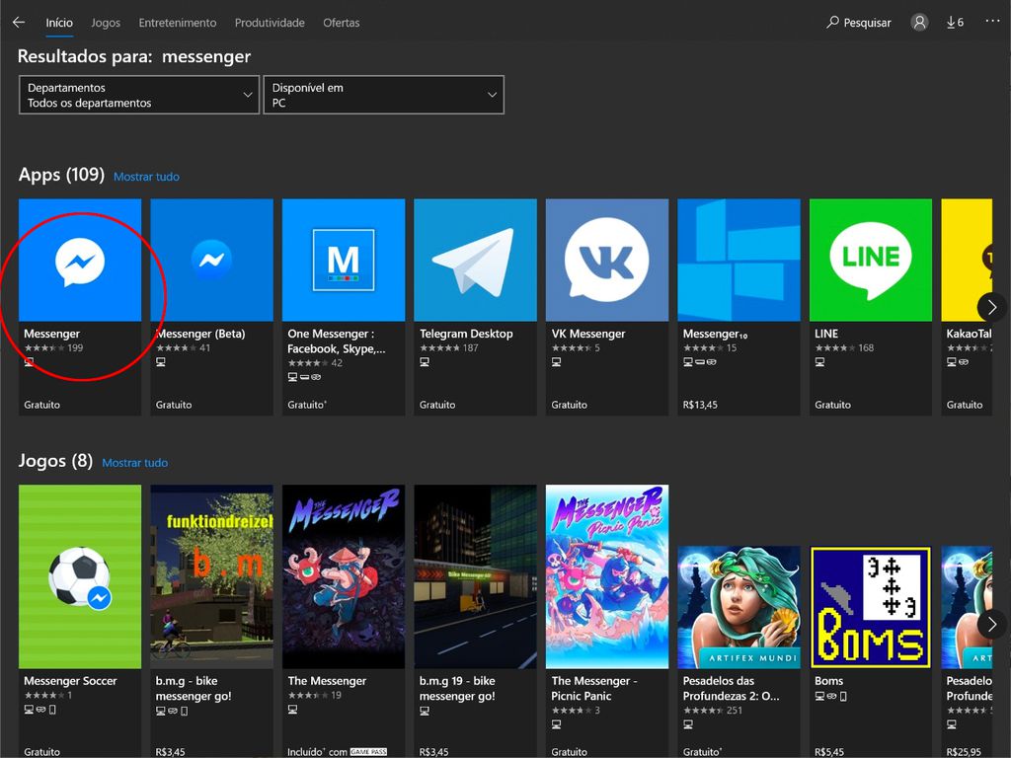1011x758 pixels.
Task: Click the Boms title text
Action: [828, 681]
